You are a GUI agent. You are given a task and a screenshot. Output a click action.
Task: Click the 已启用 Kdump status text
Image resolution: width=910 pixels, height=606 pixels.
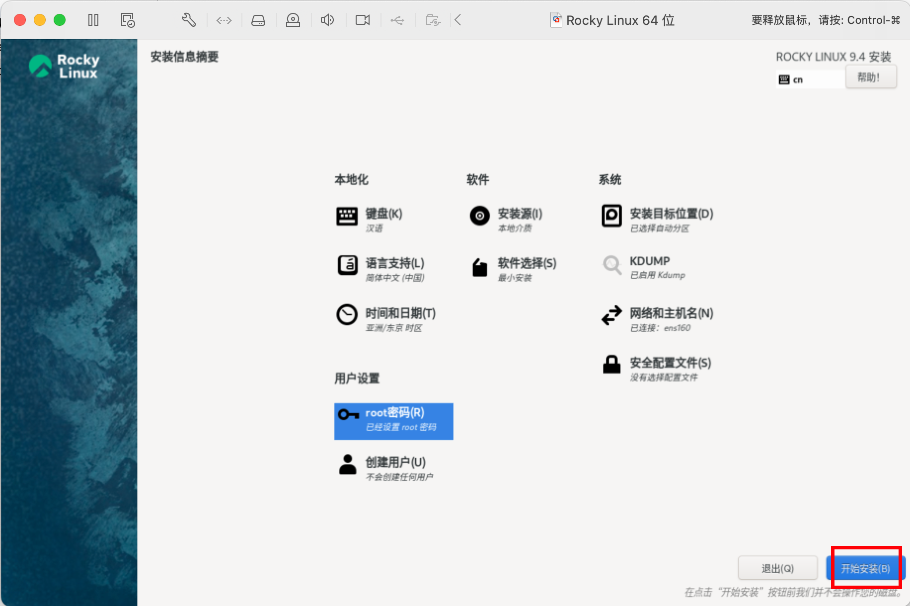pyautogui.click(x=658, y=276)
